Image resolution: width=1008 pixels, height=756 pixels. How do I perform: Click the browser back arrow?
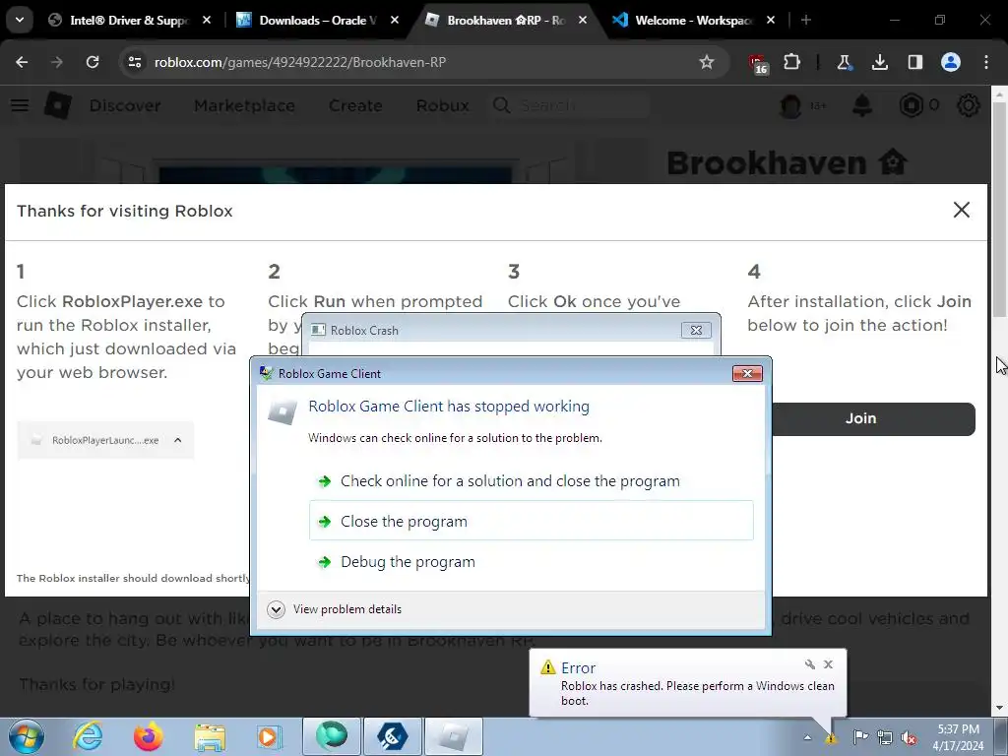(22, 62)
